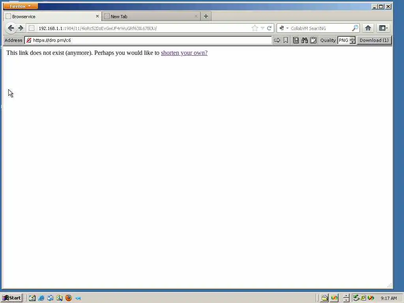This screenshot has height=303, width=404.
Task: Click the site identity icon in the URL bar
Action: coord(32,28)
